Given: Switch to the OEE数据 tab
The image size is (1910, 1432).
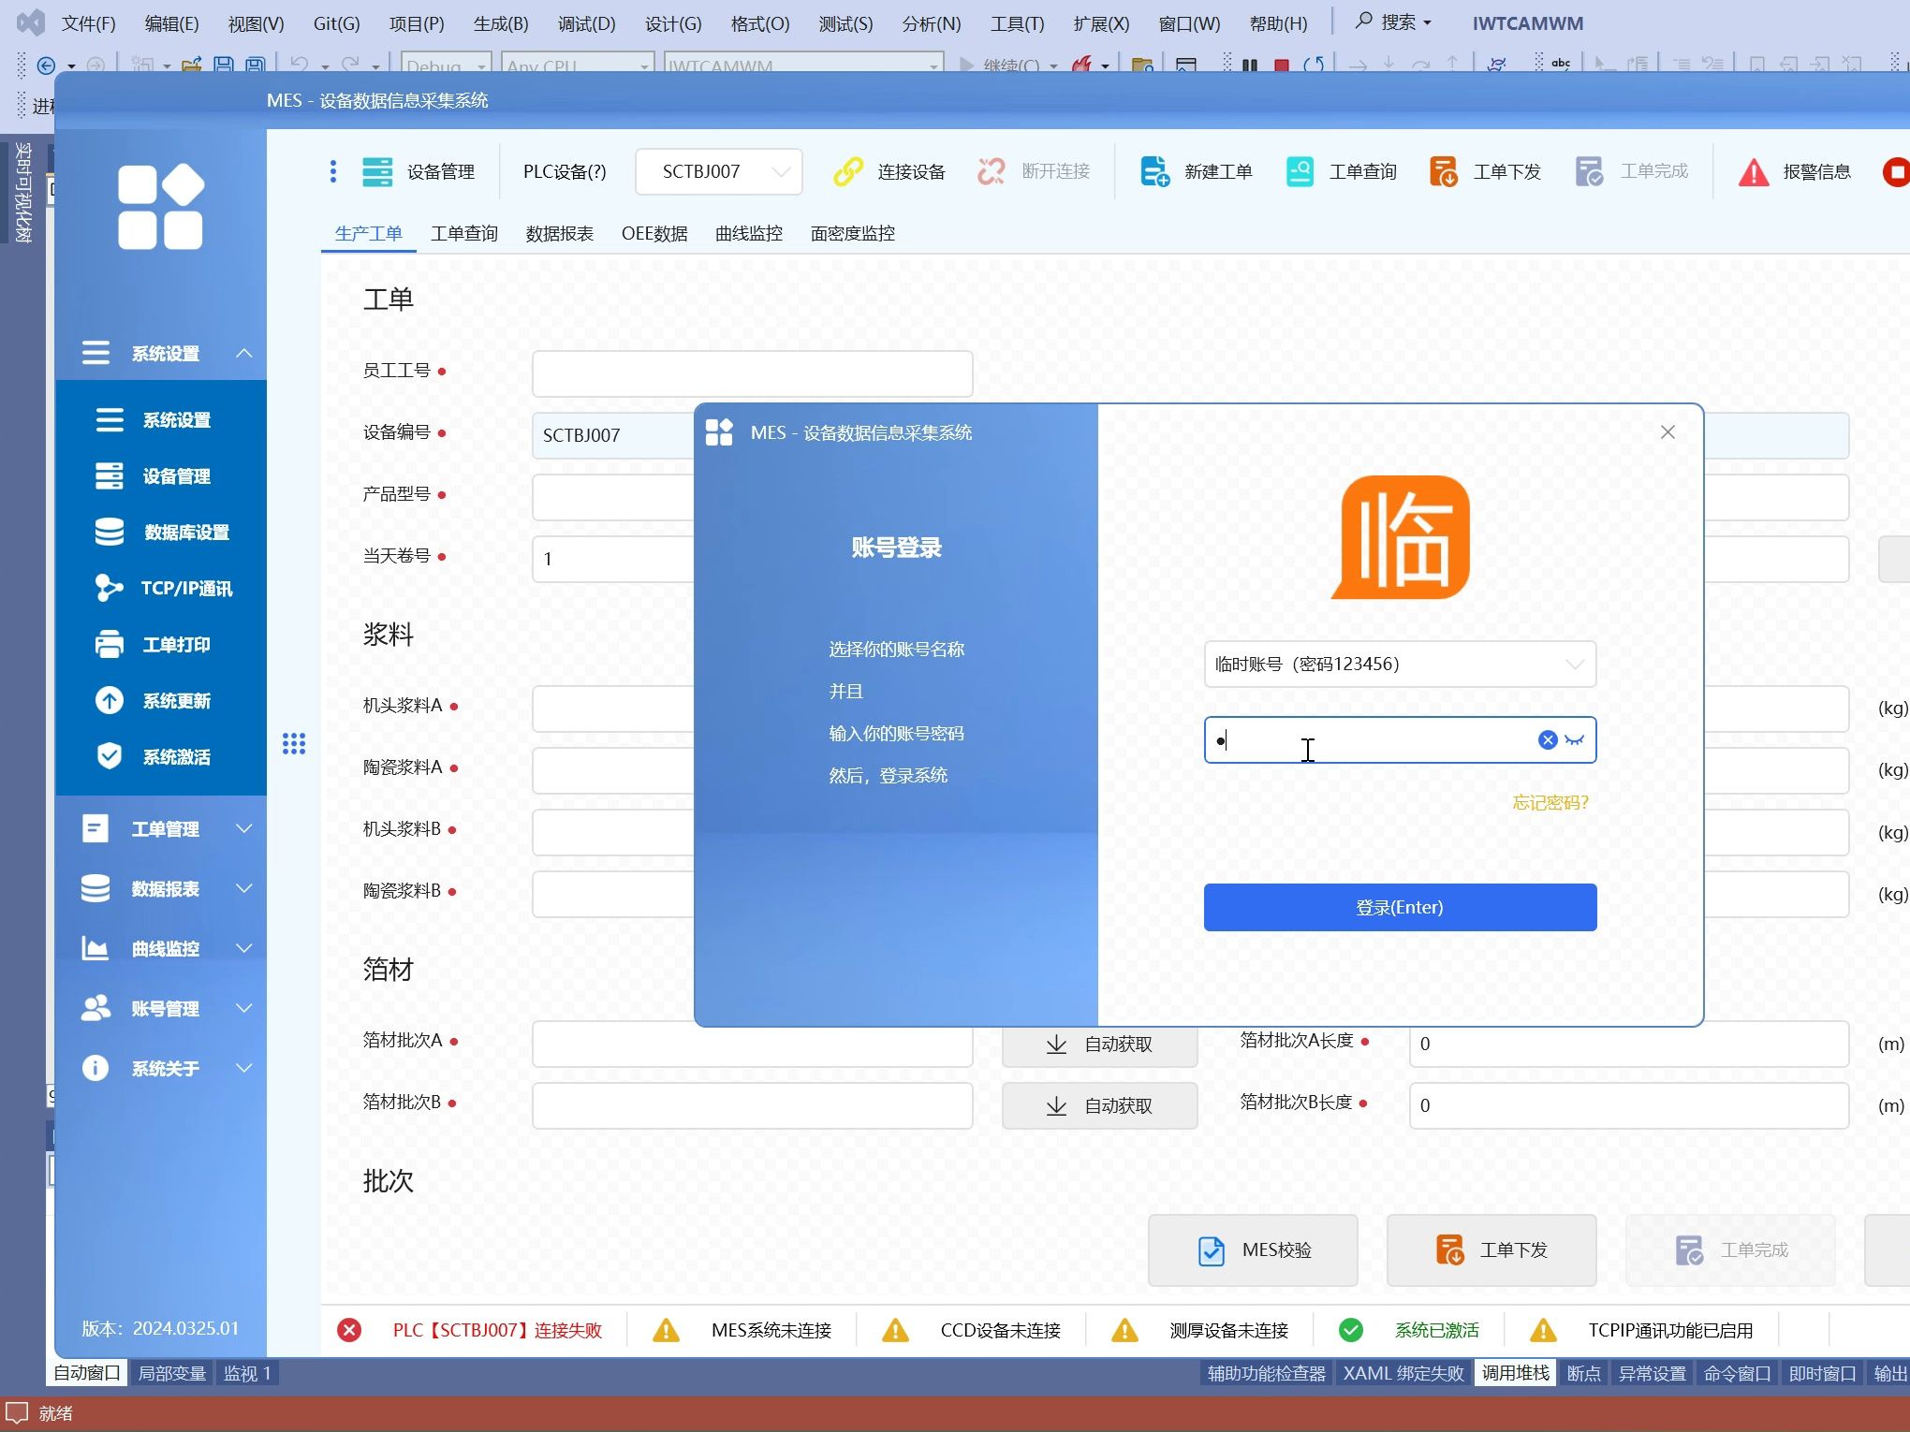Looking at the screenshot, I should tap(654, 233).
